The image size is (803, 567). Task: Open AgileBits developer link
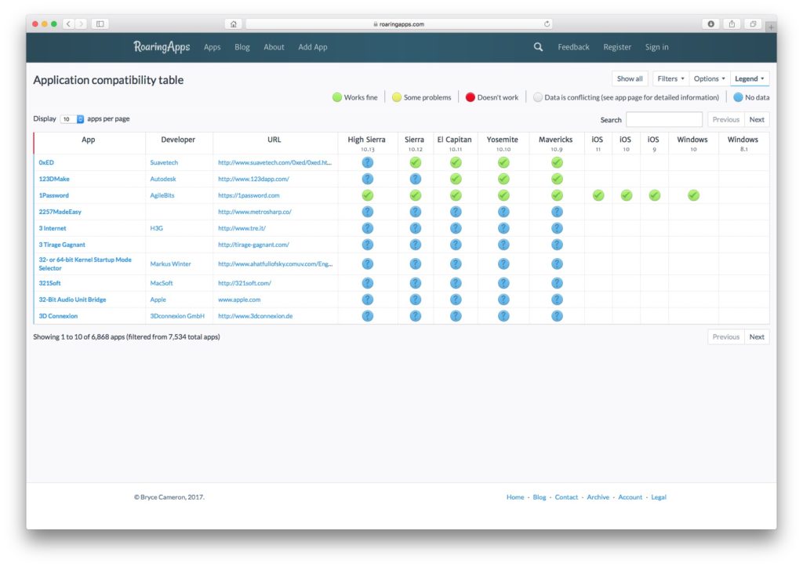(162, 195)
